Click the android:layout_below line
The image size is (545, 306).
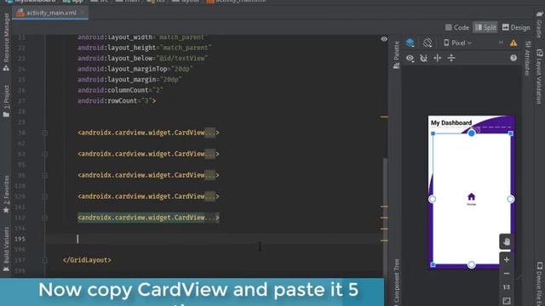pos(142,59)
